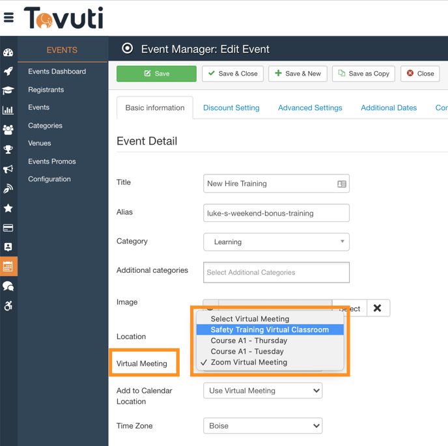
Task: Click the trophy sidebar icon
Action: [x=8, y=149]
